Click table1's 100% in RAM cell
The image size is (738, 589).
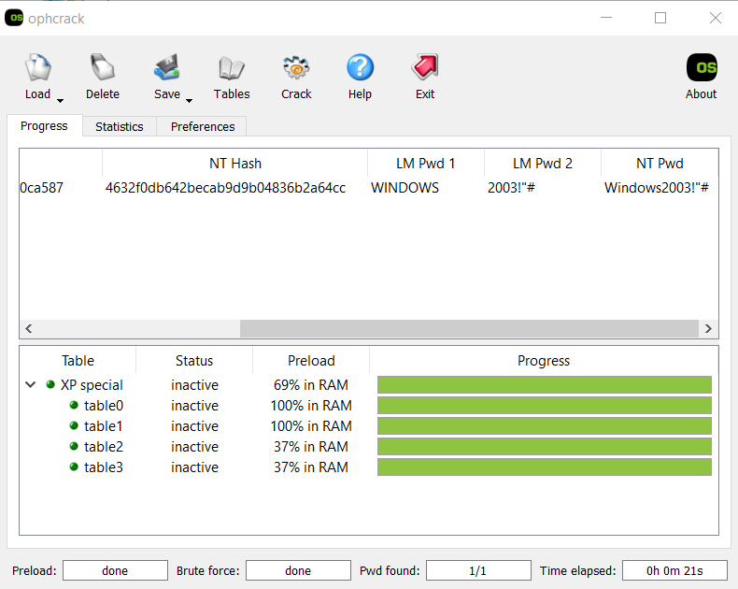(311, 426)
